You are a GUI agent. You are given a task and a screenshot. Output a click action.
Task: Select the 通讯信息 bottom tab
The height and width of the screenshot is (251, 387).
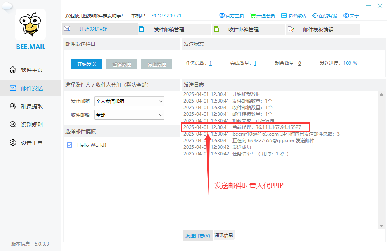click(223, 235)
